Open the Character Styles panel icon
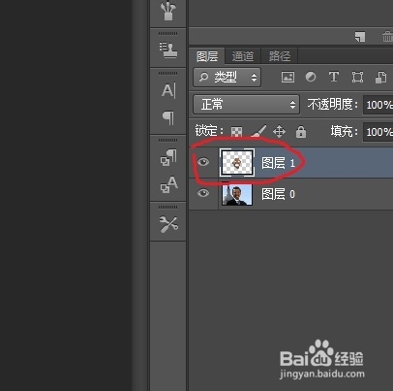 pos(168,184)
